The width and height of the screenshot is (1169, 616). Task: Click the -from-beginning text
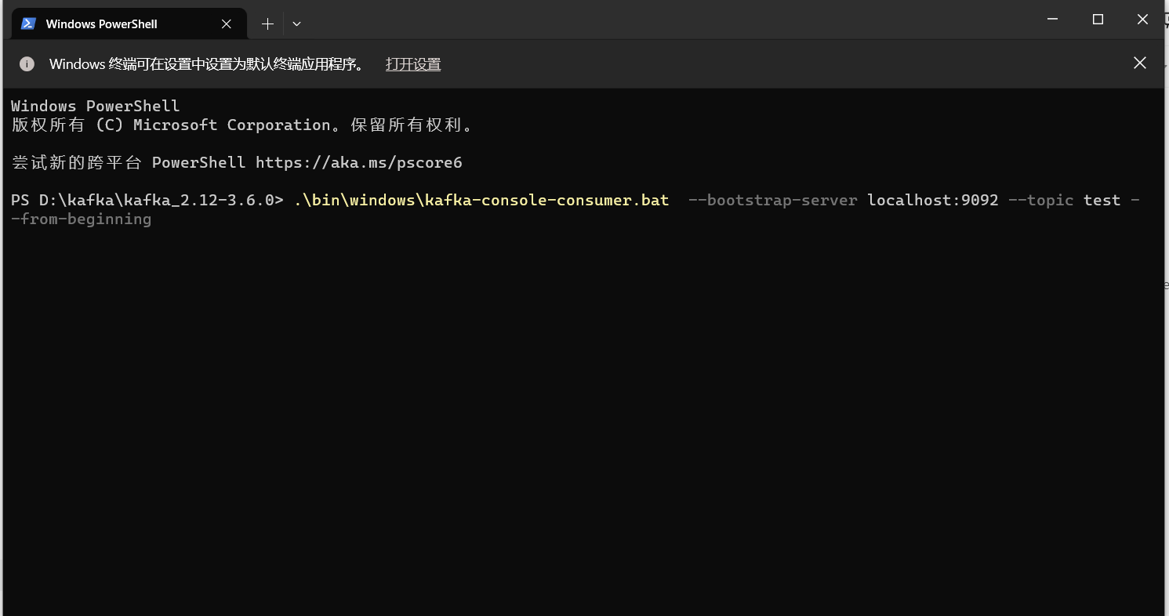[82, 219]
